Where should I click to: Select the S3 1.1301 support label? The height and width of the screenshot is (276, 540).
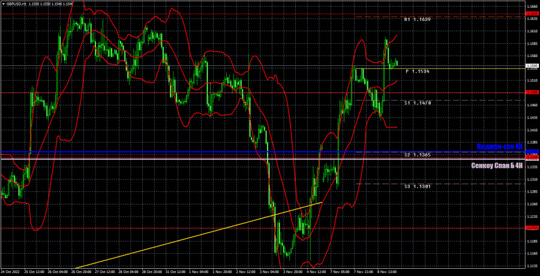click(x=418, y=187)
